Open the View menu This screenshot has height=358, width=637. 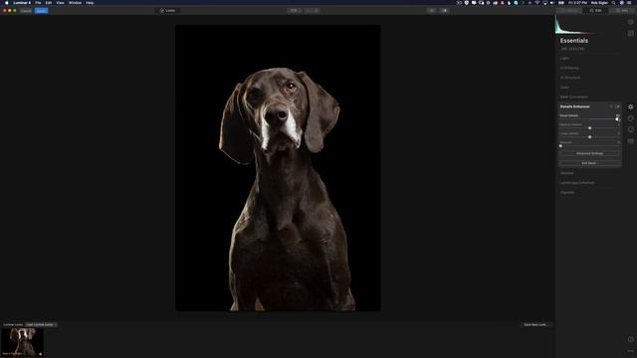coord(60,3)
